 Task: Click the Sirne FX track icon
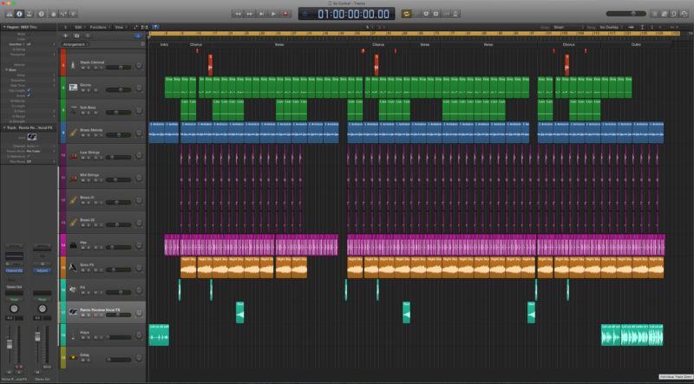[x=73, y=267]
